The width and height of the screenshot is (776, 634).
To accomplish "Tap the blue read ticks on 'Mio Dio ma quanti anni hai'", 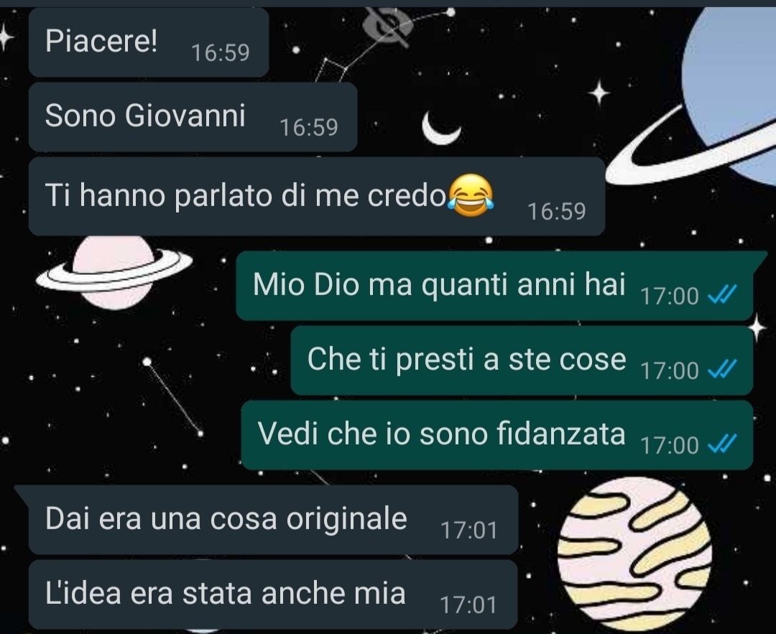I will [x=722, y=295].
